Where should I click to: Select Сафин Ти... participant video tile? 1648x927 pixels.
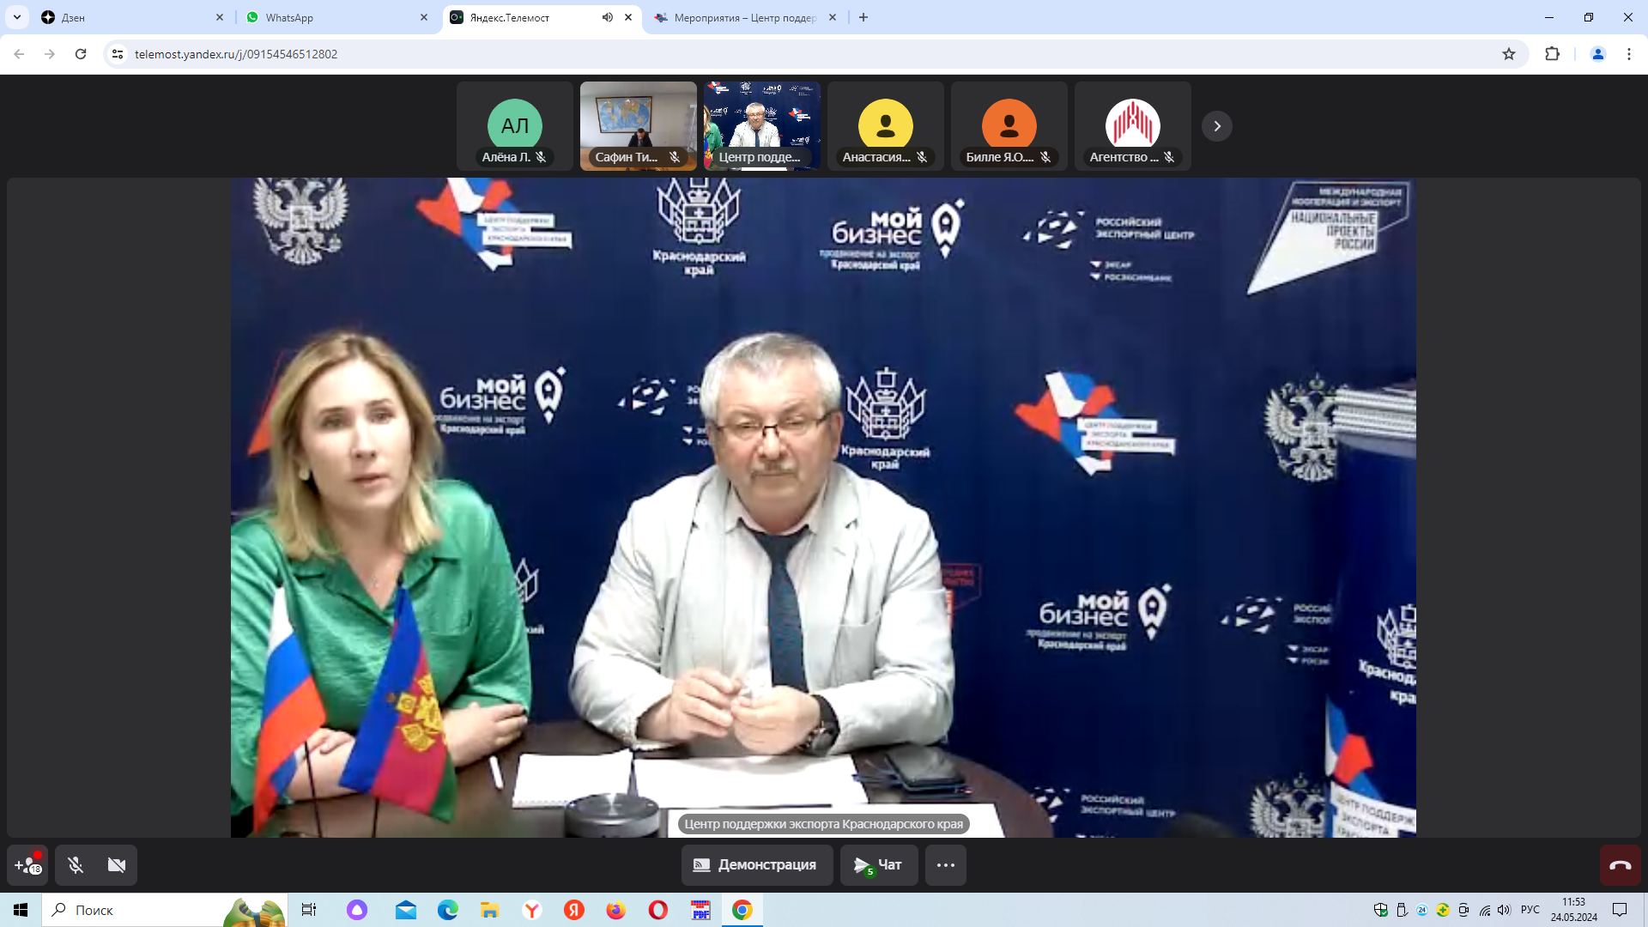[639, 126]
